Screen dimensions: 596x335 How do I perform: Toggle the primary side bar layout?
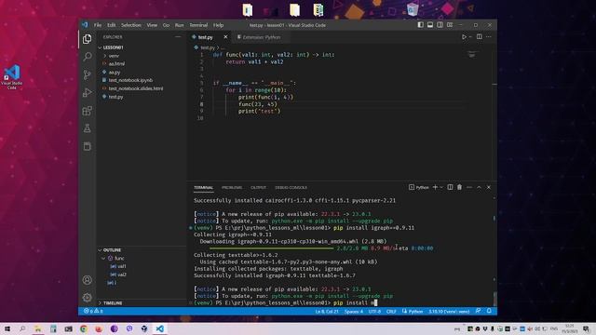(420, 25)
